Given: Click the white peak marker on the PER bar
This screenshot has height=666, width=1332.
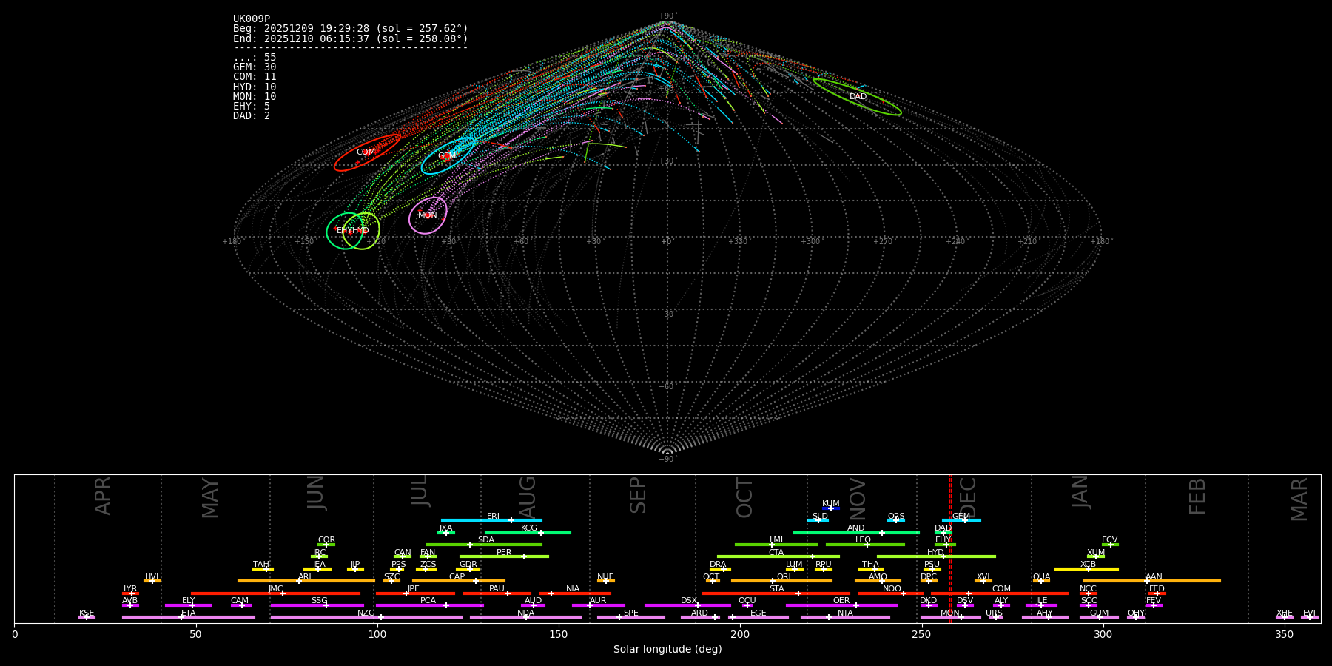Looking at the screenshot, I should (524, 556).
